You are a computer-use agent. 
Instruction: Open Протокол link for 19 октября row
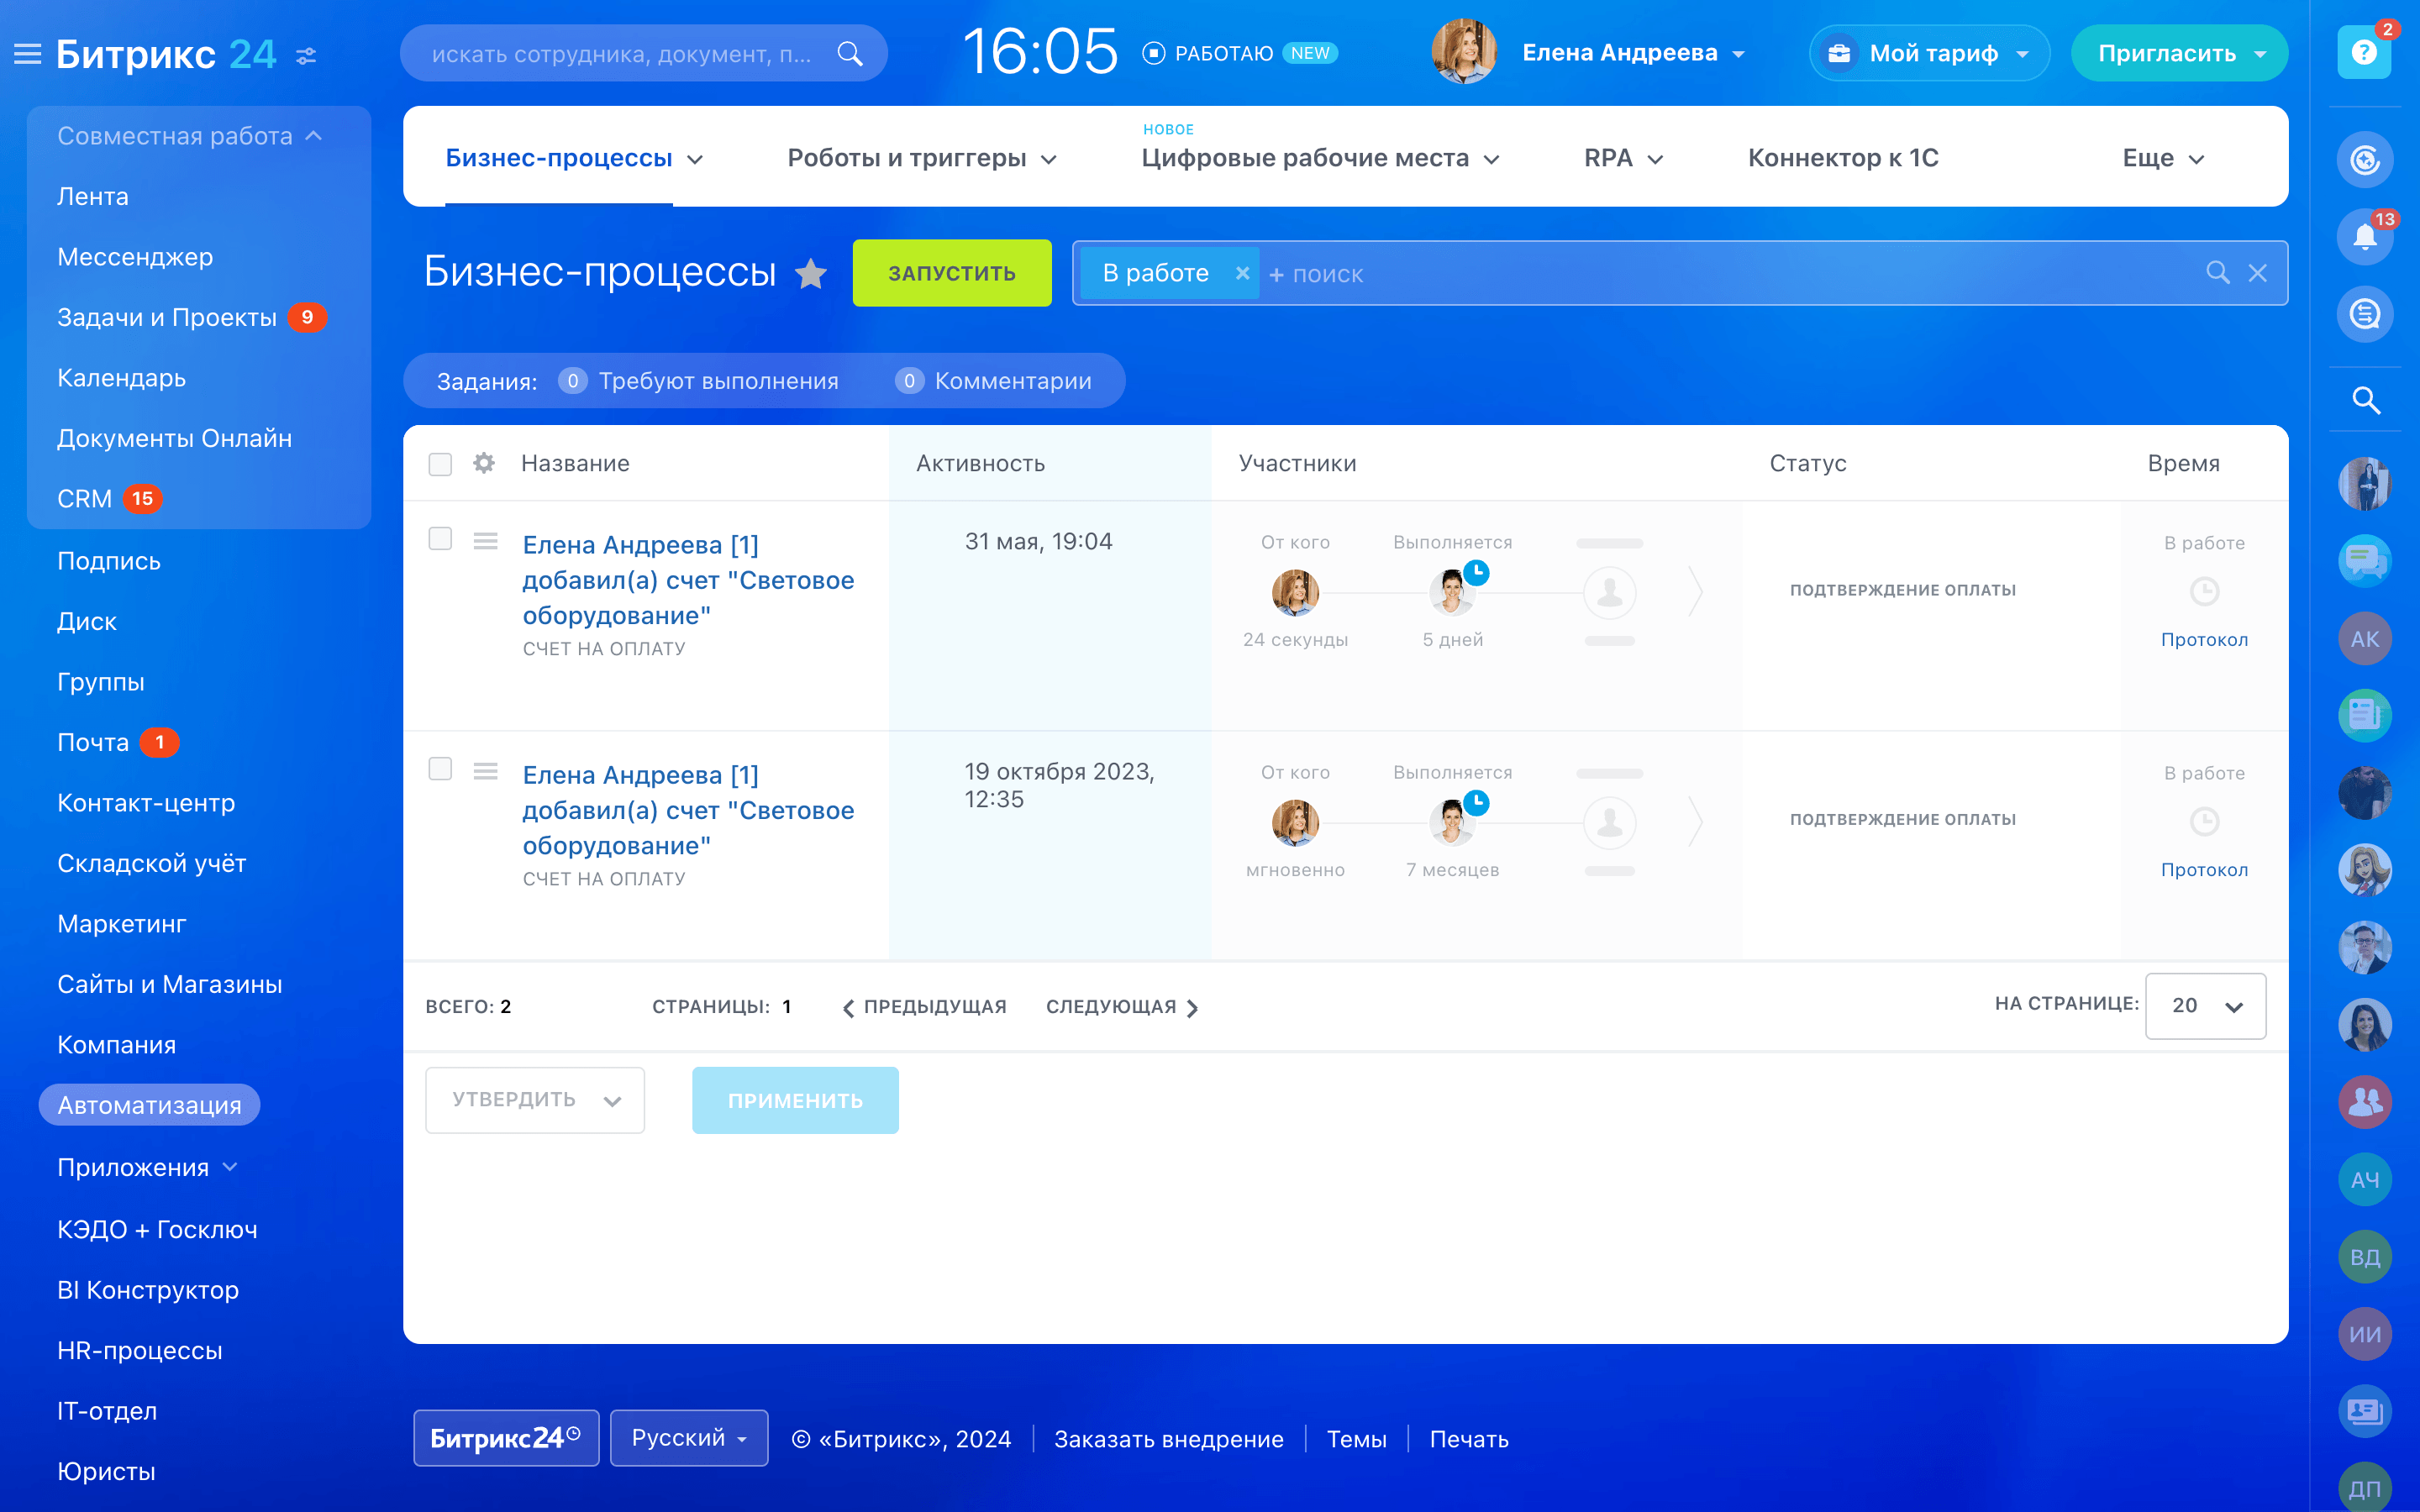click(x=2204, y=870)
